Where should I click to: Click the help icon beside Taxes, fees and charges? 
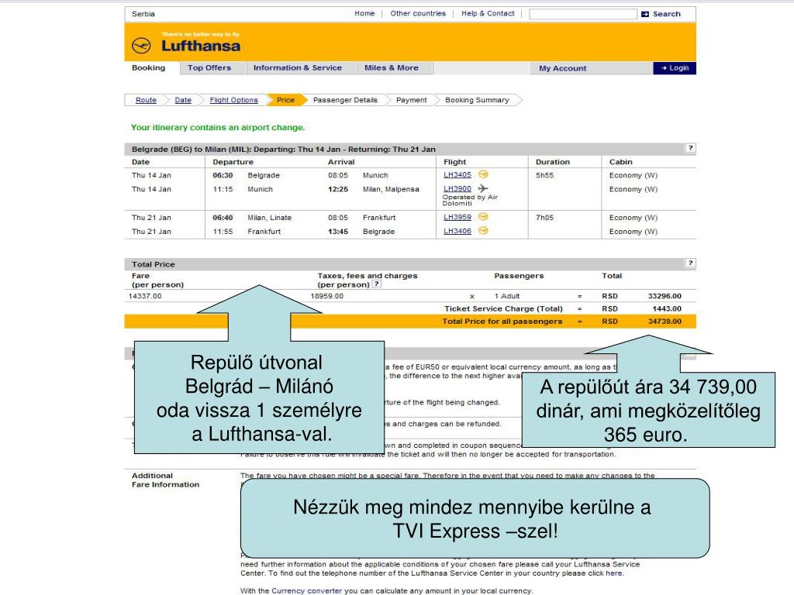tap(376, 284)
